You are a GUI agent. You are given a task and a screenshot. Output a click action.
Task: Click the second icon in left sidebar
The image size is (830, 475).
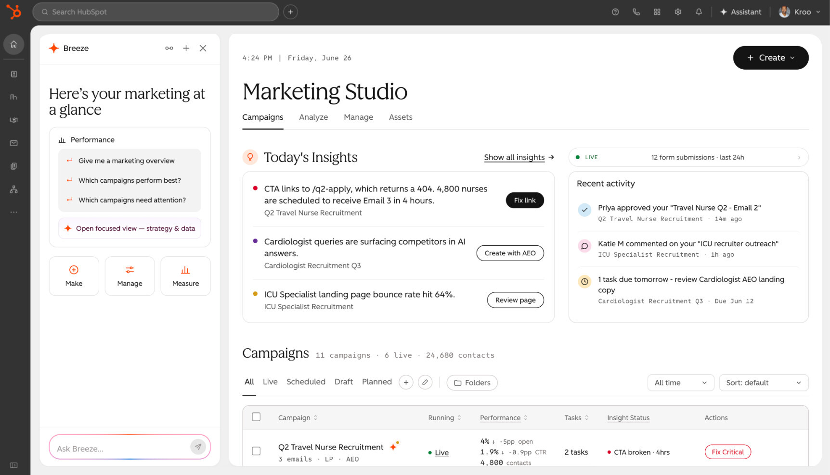(x=13, y=74)
